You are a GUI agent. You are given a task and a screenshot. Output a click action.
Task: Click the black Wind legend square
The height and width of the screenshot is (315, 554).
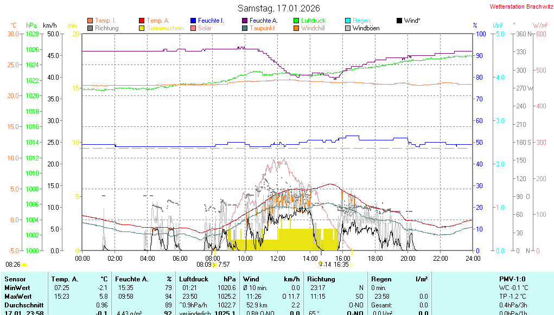coord(400,21)
